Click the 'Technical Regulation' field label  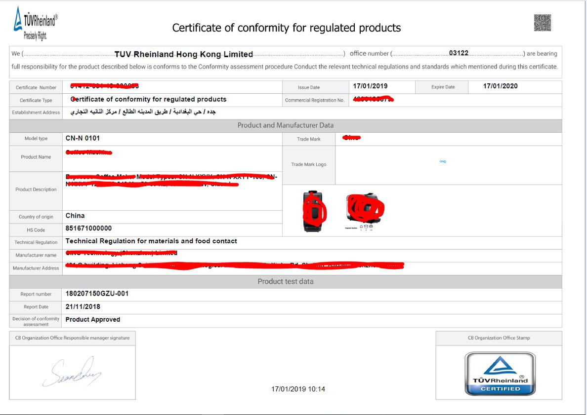tap(36, 242)
